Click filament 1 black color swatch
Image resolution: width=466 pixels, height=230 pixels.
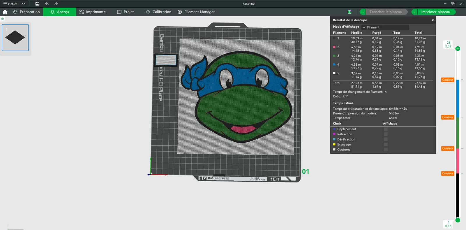tap(334, 38)
